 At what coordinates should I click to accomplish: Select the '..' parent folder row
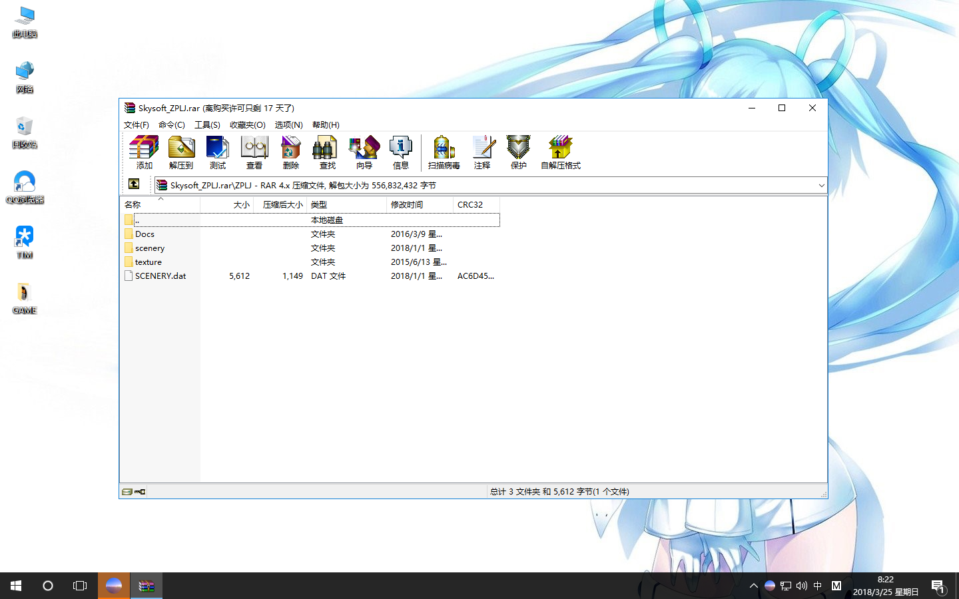click(x=310, y=220)
